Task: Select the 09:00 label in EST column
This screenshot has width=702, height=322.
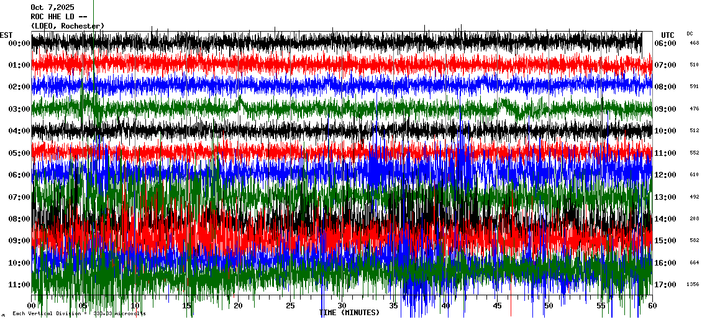Action: [19, 241]
